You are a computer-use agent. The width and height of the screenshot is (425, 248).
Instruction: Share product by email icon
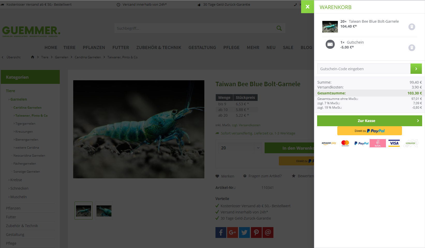point(268,233)
